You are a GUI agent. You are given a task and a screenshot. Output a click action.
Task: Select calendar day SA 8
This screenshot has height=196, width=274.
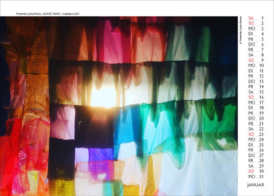(256, 55)
